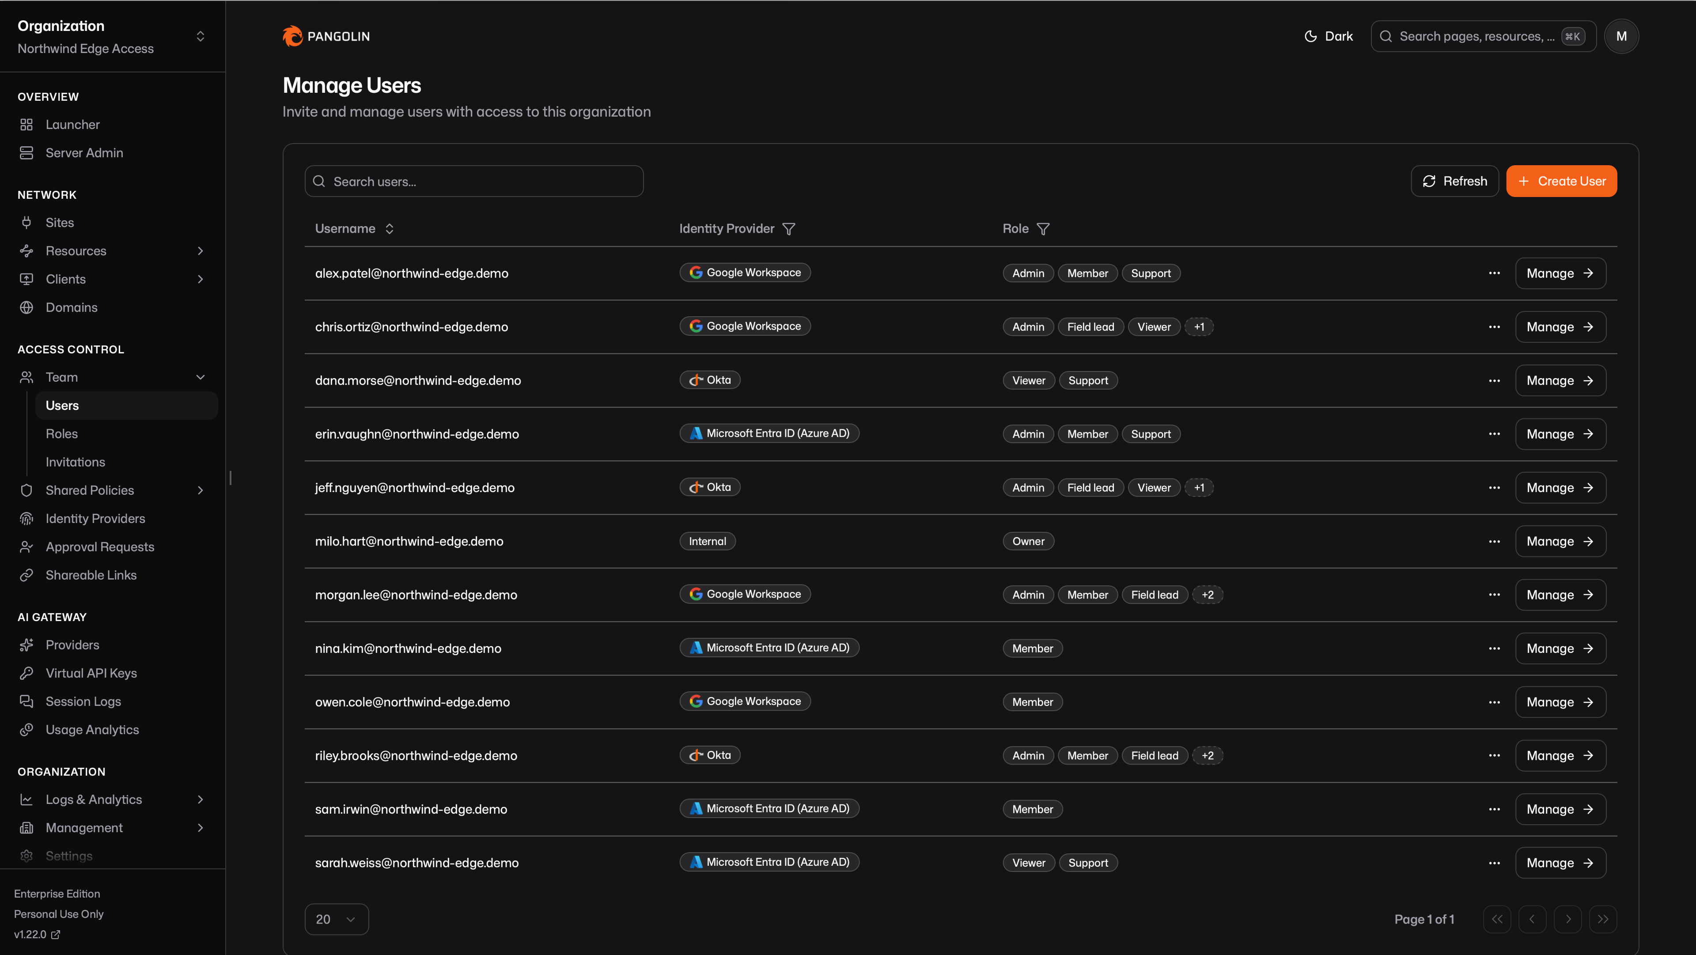Expand the Management submenu
This screenshot has height=955, width=1696.
click(x=201, y=828)
